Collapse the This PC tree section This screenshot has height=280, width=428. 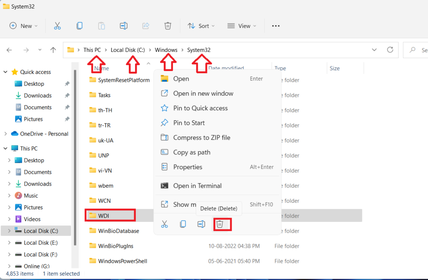(5, 148)
